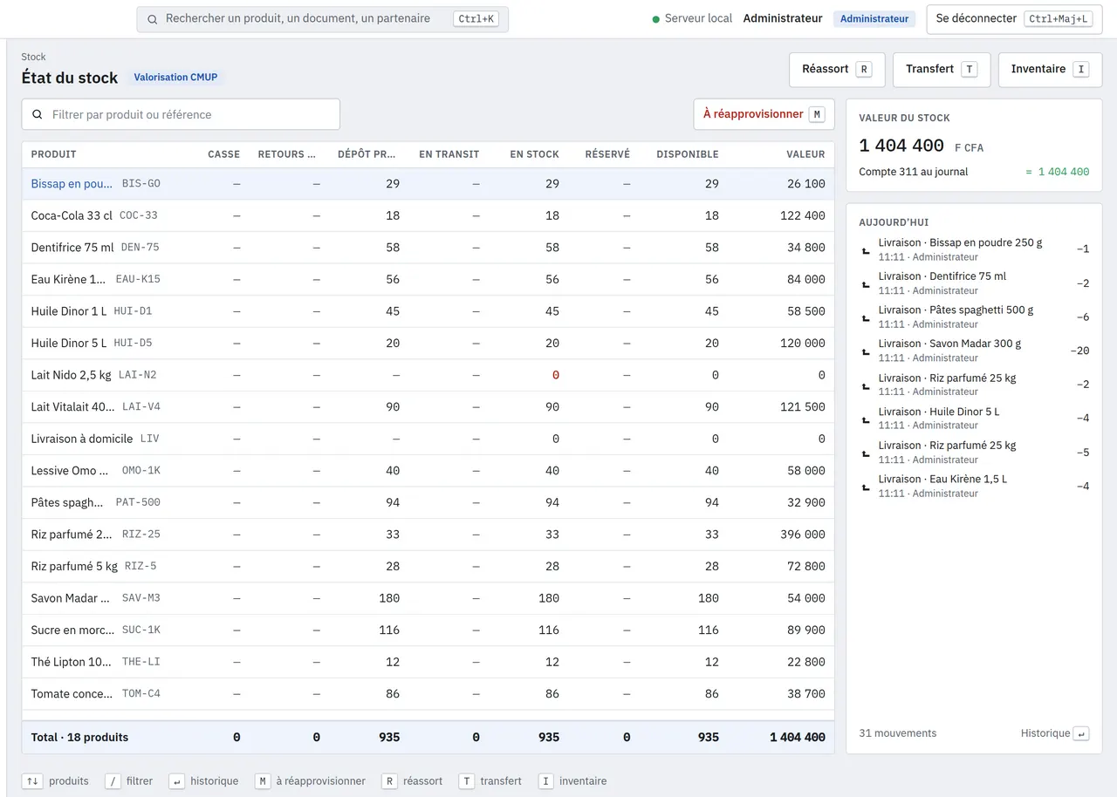Select the Savon Madar SAV-M3 row
The image size is (1117, 797).
click(x=428, y=598)
